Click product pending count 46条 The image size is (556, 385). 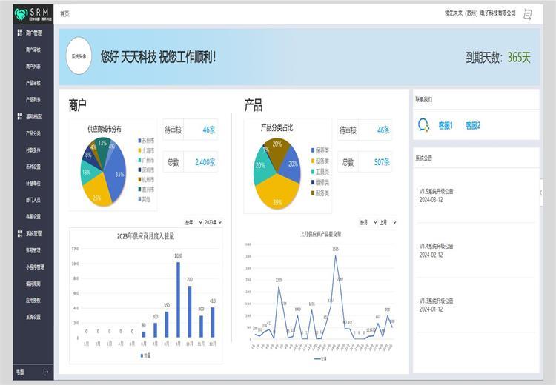pos(383,130)
